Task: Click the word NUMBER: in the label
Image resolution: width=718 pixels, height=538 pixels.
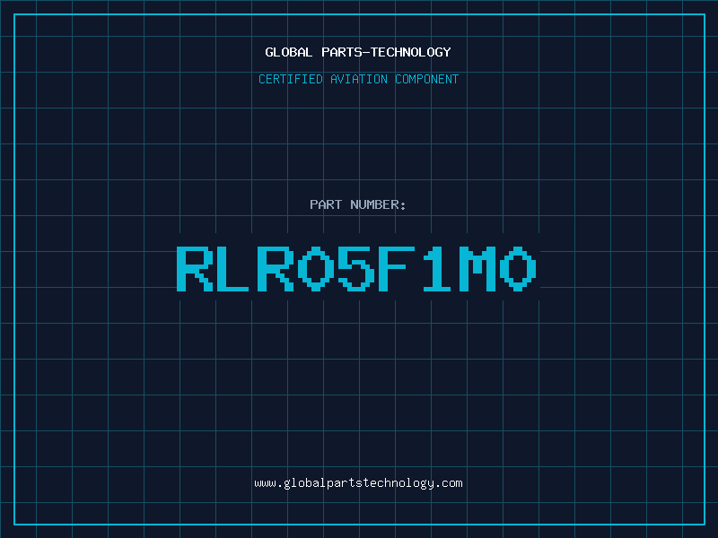Action: click(x=379, y=204)
